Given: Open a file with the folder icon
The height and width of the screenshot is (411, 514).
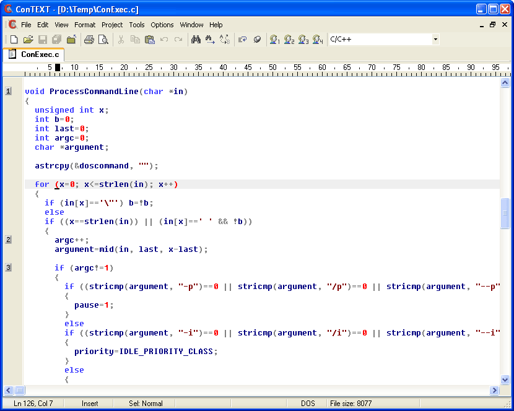Looking at the screenshot, I should pos(28,40).
